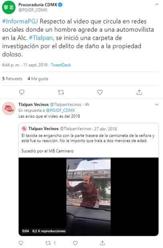The height and width of the screenshot is (248, 163).
Task: View the list of 5 Retweets
Action: [x=12, y=79]
